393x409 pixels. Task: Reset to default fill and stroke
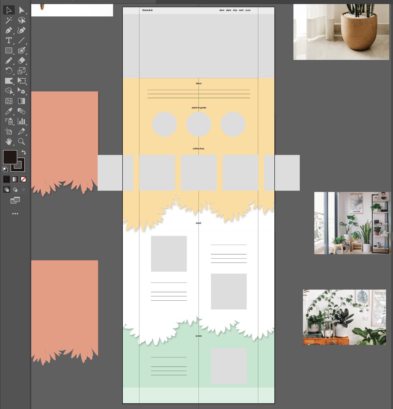tap(5, 169)
